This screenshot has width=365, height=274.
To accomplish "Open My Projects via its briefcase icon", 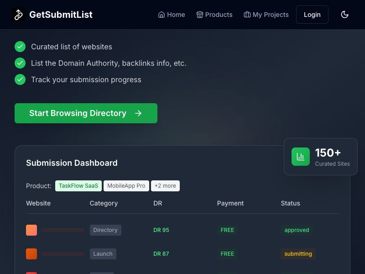I will pos(247,15).
